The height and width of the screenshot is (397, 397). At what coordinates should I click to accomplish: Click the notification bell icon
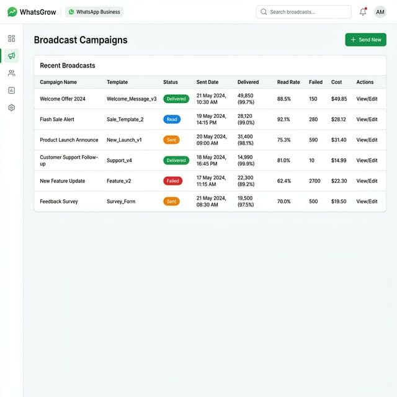tap(363, 12)
